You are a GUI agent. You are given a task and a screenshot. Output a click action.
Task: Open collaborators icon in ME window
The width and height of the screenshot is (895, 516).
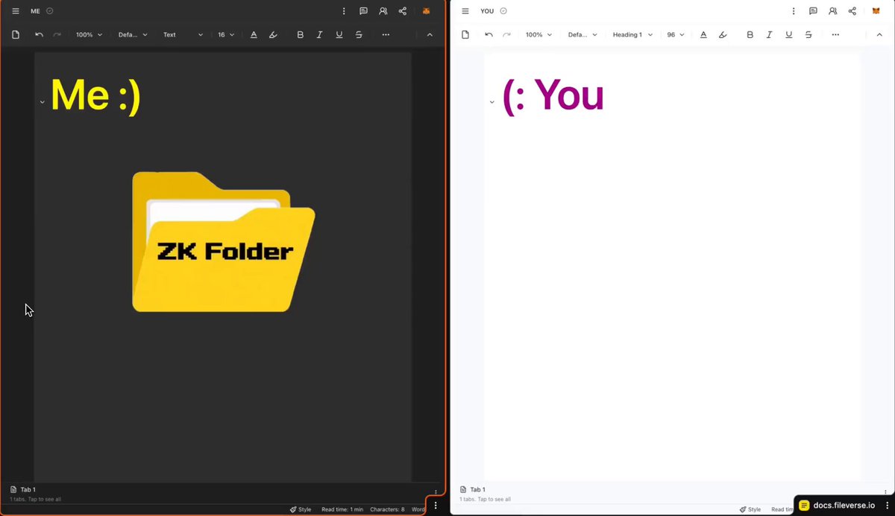coord(383,11)
